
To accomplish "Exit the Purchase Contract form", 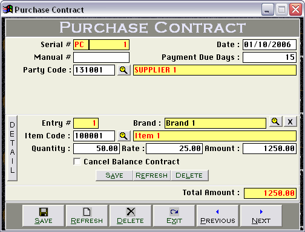I will 174,216.
